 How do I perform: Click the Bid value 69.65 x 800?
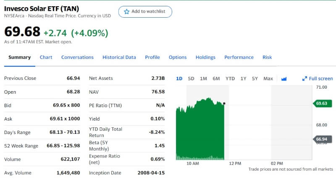tap(66, 105)
